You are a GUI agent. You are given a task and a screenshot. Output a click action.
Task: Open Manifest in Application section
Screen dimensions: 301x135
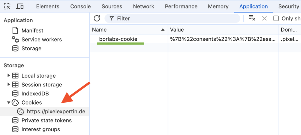tap(32, 30)
